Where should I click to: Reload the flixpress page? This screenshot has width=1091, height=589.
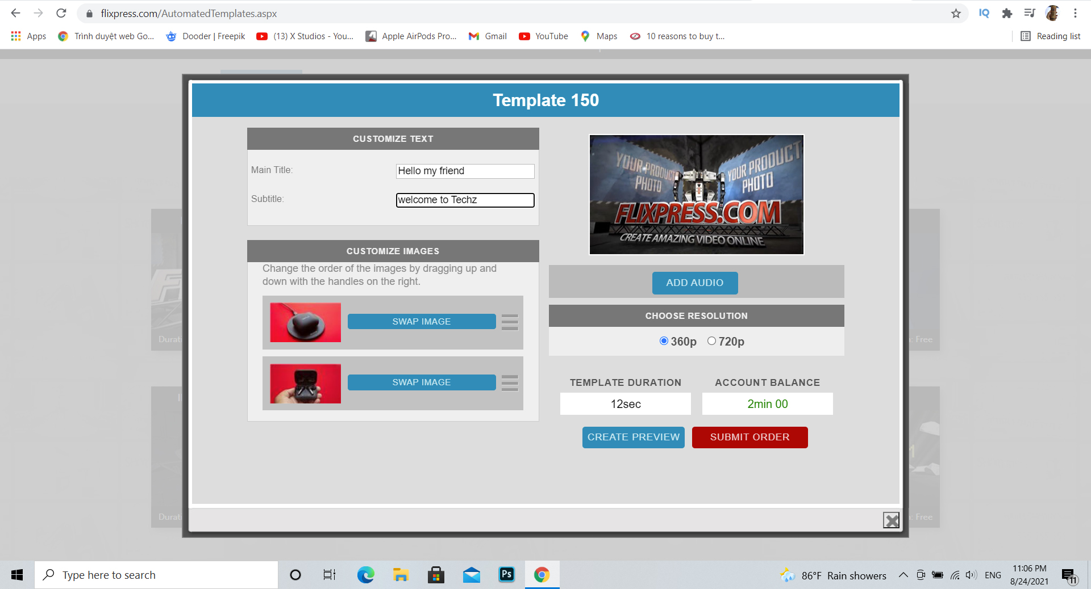coord(61,14)
